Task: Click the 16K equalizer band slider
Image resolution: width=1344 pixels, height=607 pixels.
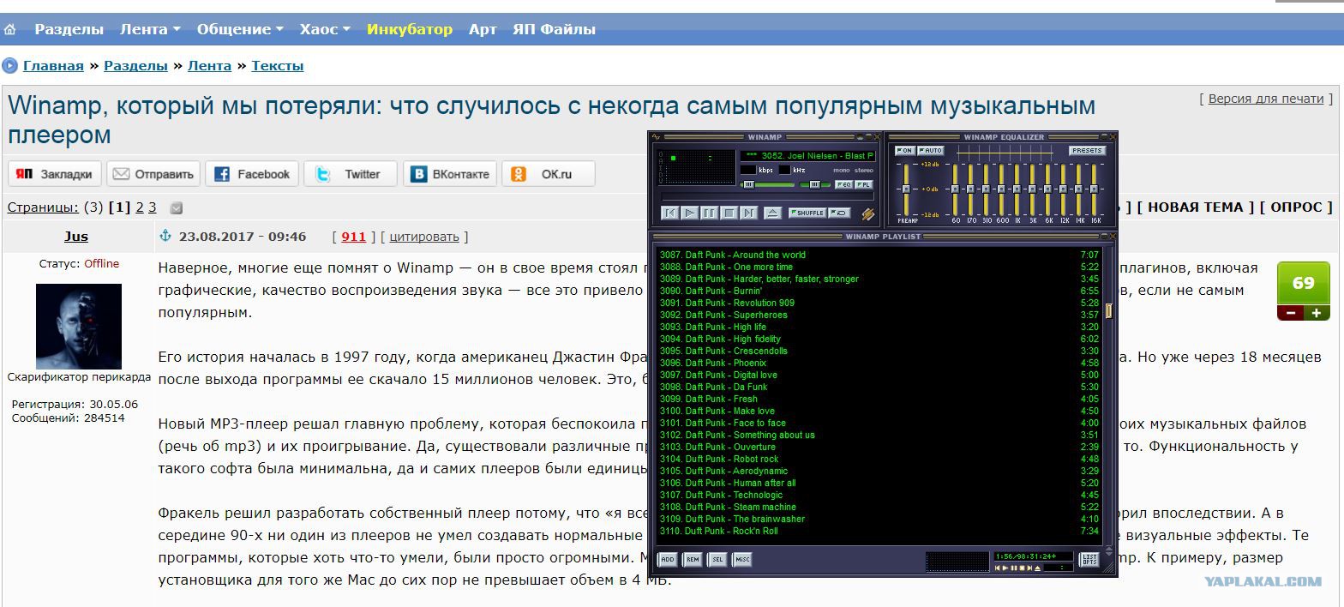Action: pyautogui.click(x=1094, y=189)
